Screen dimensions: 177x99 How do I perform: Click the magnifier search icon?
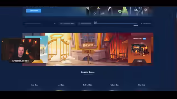coord(55,24)
